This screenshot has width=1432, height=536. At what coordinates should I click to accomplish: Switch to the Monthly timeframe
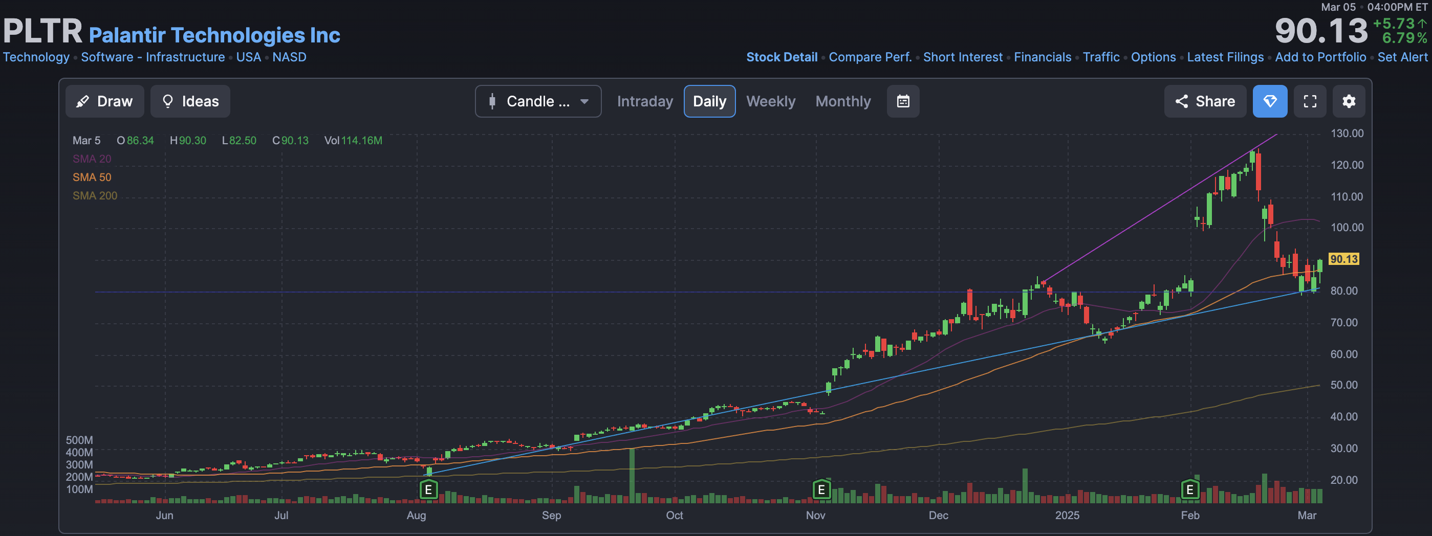click(x=843, y=101)
